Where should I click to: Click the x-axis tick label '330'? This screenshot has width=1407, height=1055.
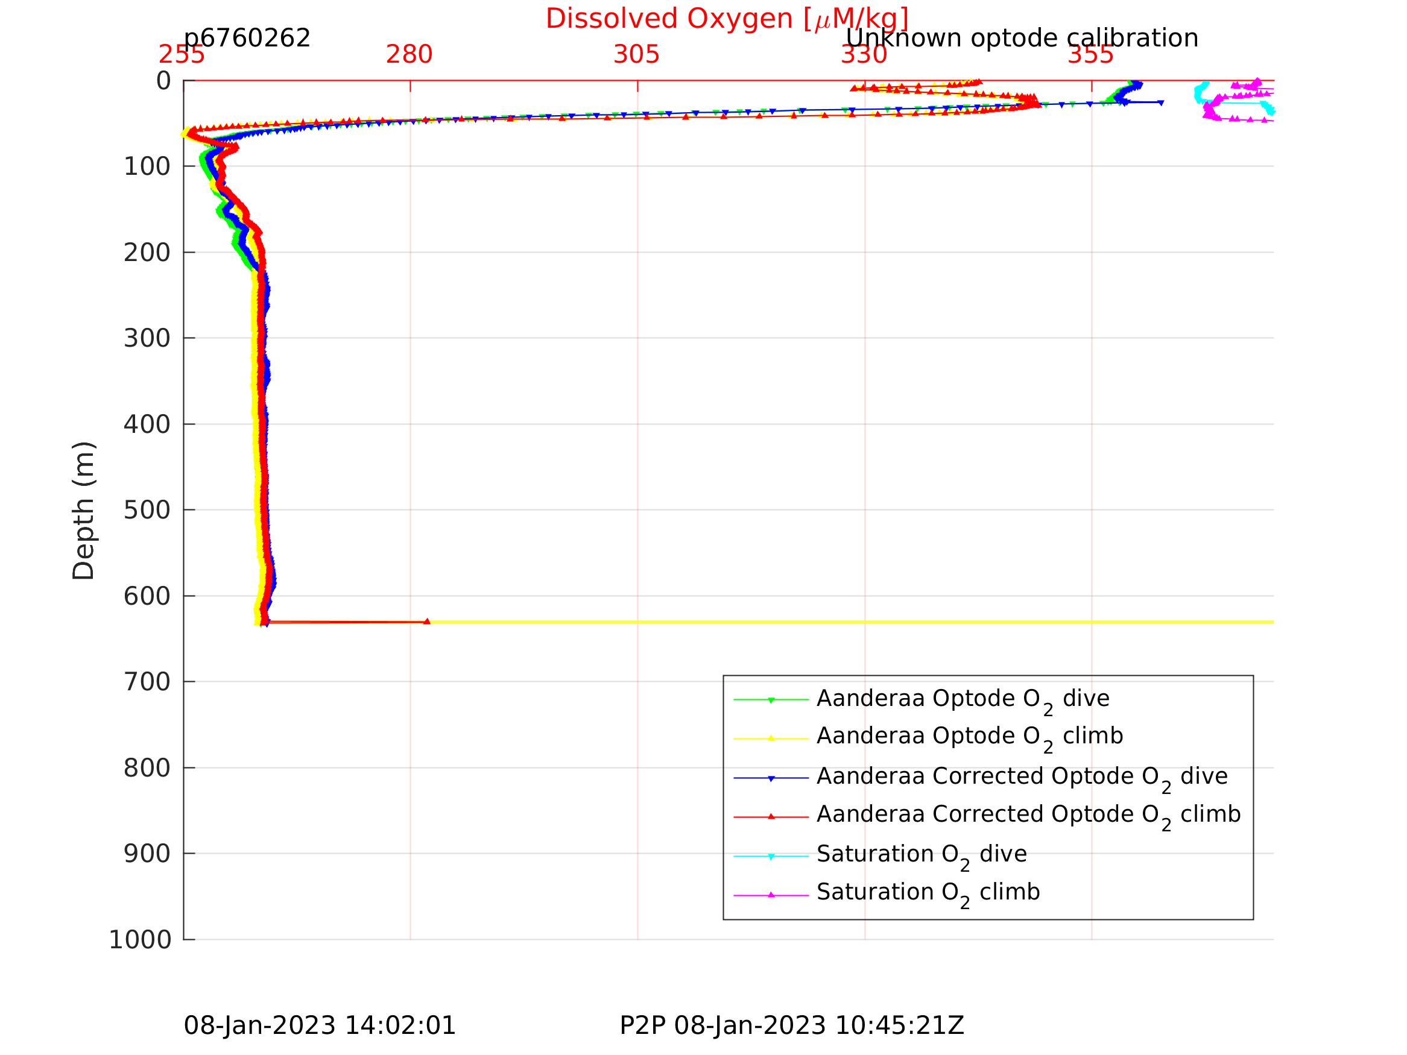coord(864,55)
